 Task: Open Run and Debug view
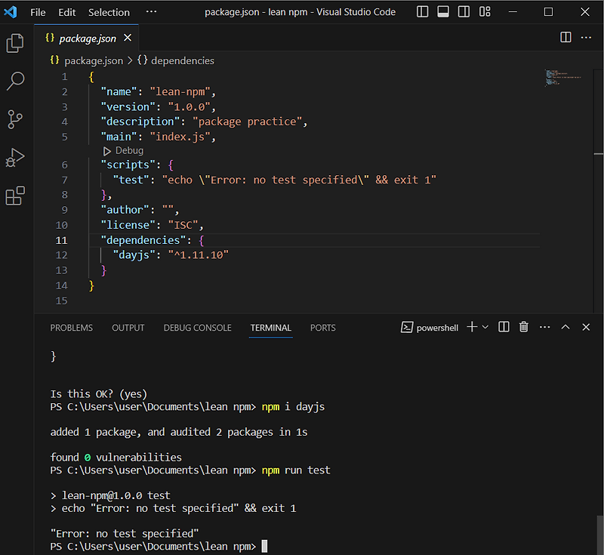tap(15, 158)
